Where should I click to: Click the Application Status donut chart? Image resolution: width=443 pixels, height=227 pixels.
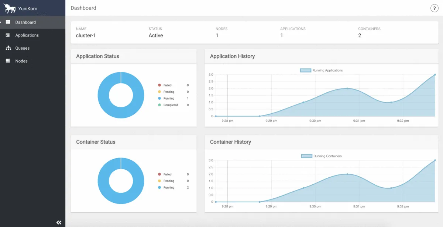tap(121, 95)
